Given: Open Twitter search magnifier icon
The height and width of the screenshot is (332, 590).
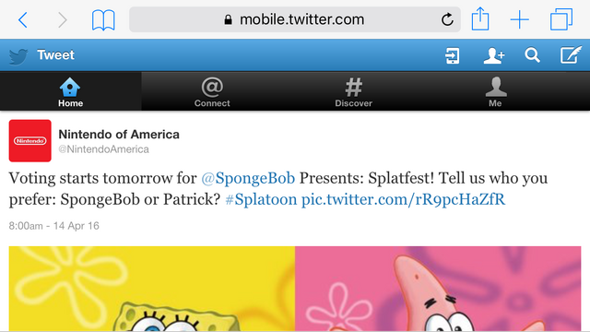Looking at the screenshot, I should click(x=533, y=55).
